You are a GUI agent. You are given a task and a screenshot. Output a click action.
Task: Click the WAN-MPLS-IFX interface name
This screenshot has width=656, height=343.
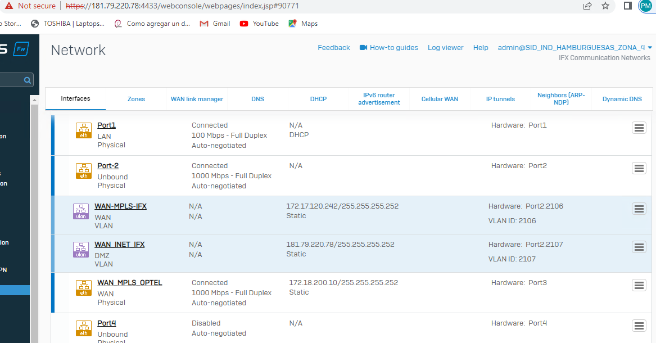tap(120, 206)
